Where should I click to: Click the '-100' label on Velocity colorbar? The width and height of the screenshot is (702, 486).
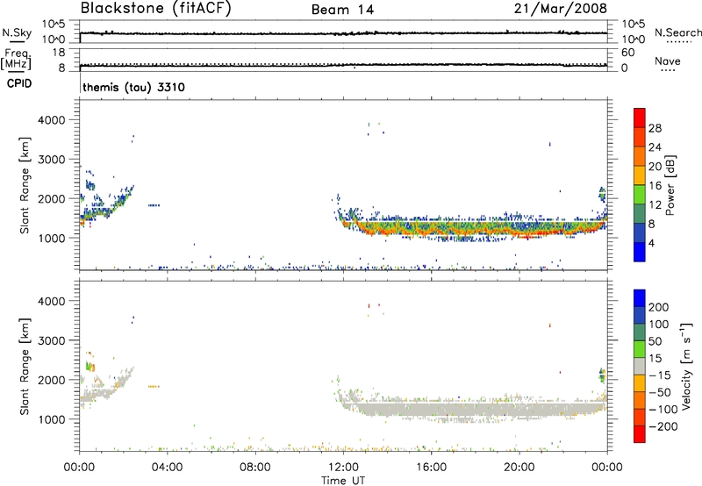[x=663, y=410]
